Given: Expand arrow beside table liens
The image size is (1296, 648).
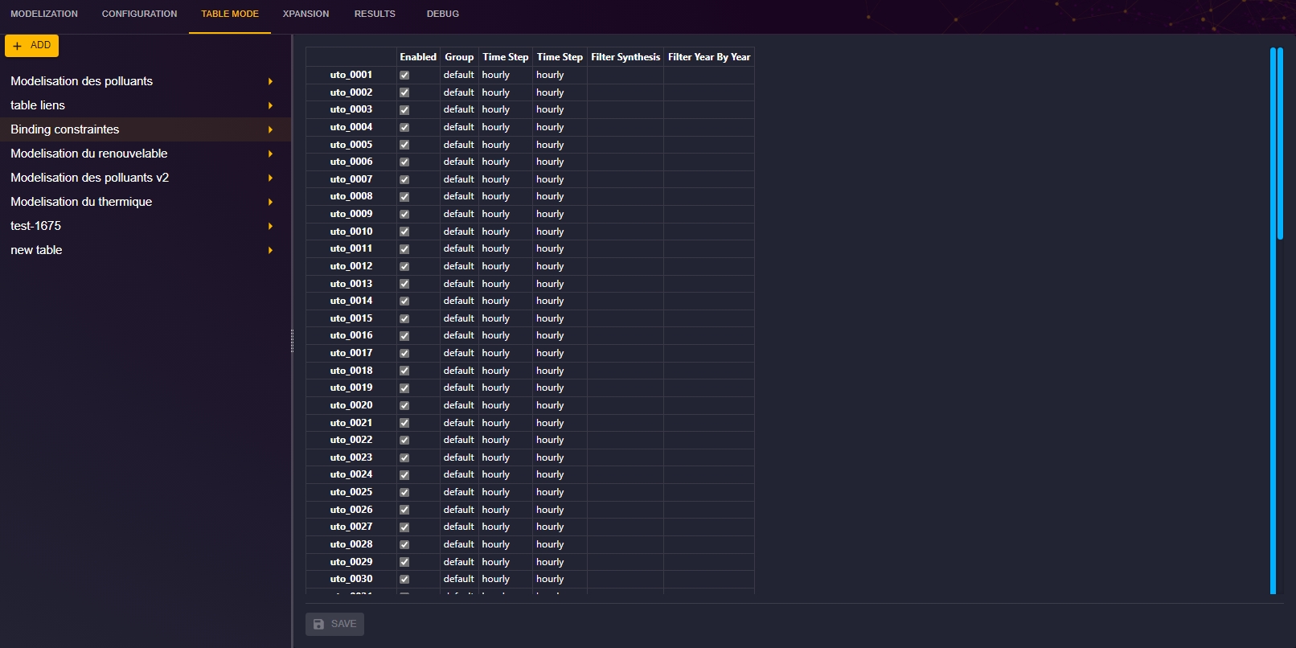Looking at the screenshot, I should click(x=270, y=105).
